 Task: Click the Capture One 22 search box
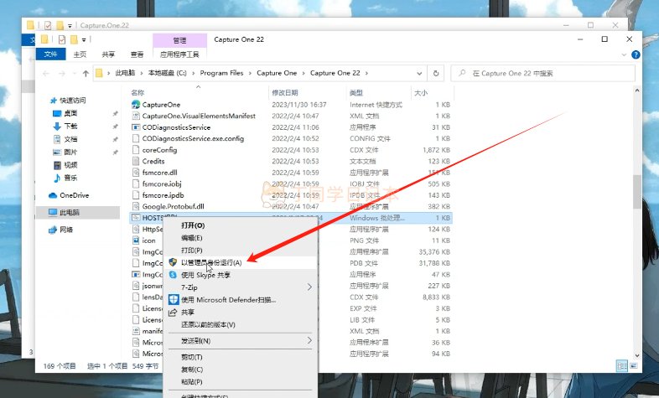click(x=542, y=73)
